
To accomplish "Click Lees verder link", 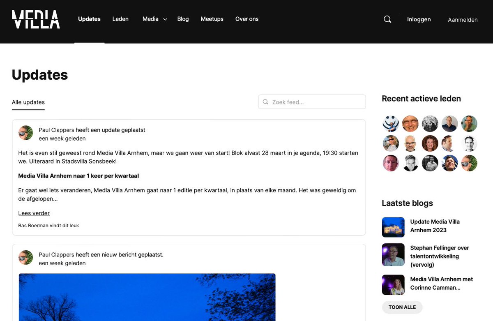I will [34, 213].
